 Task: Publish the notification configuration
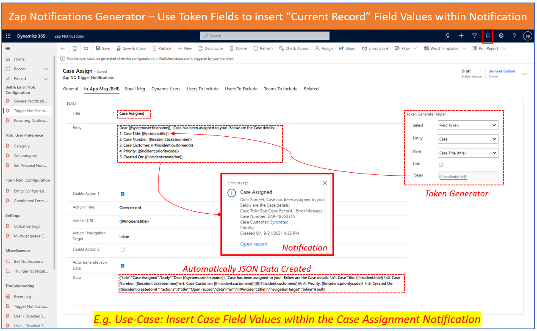pos(162,48)
